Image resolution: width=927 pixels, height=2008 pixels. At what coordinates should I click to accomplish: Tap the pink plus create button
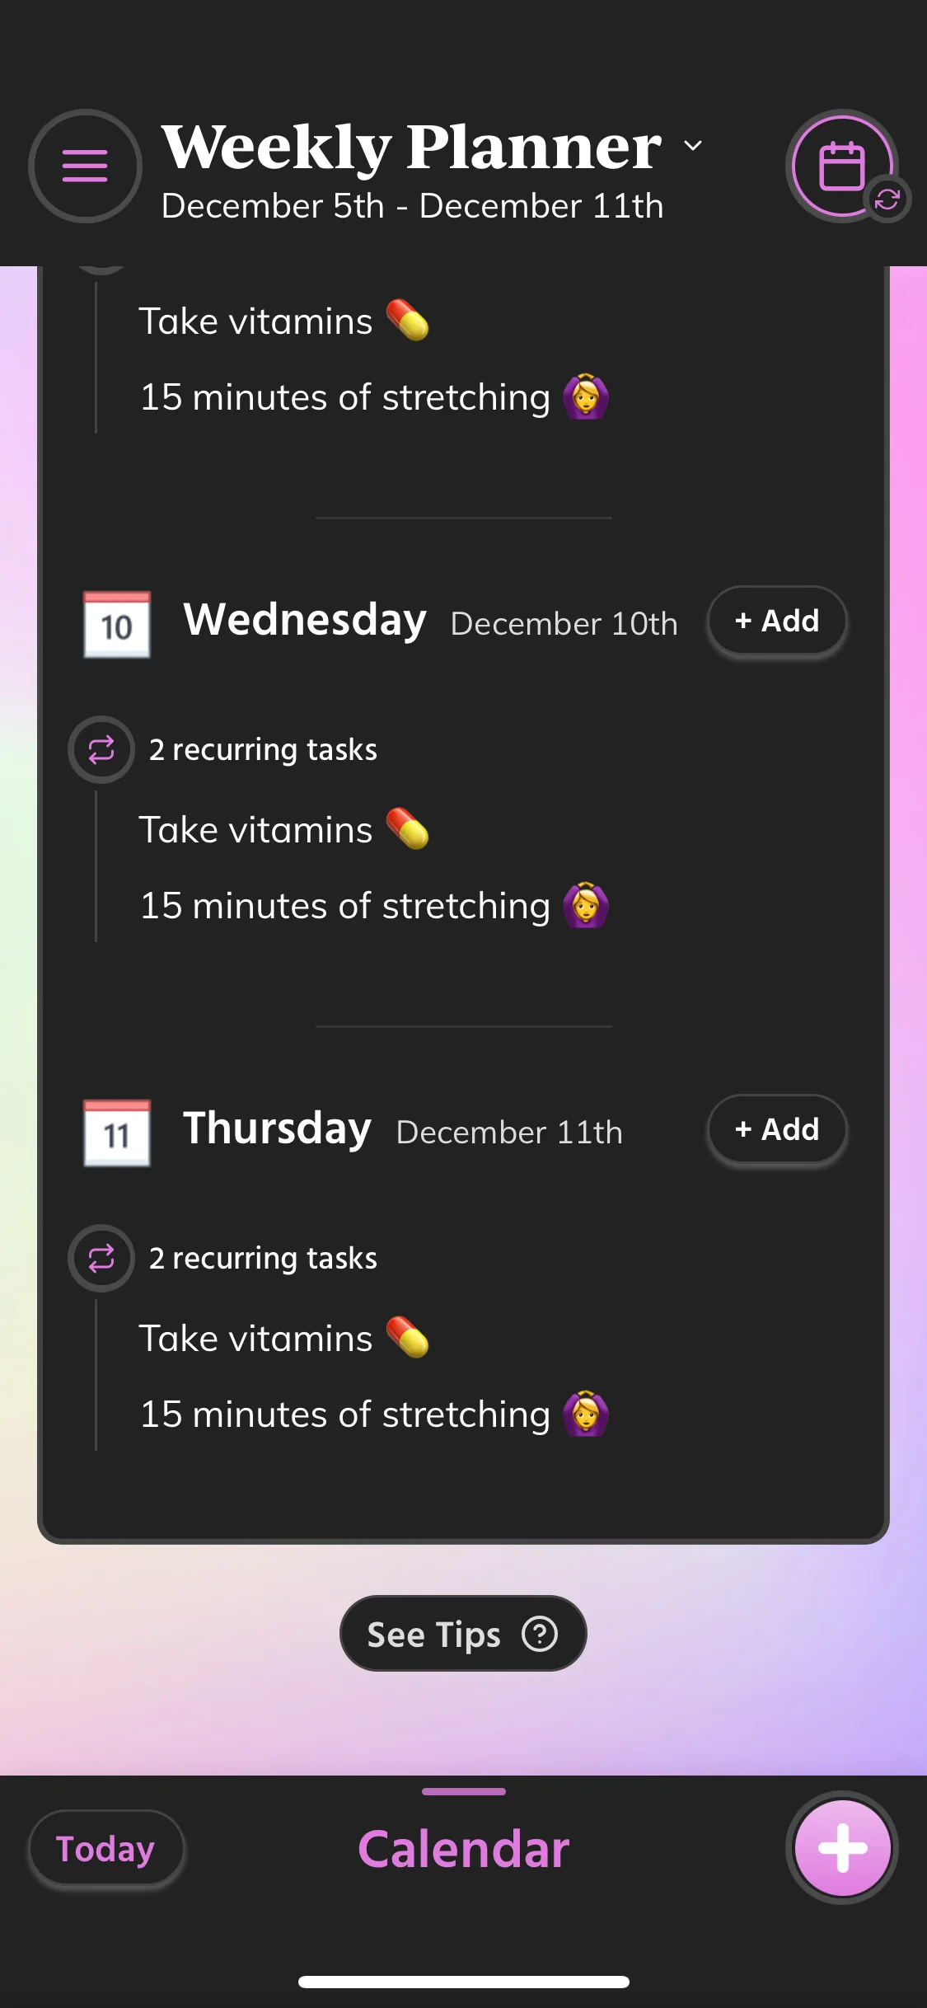(842, 1847)
